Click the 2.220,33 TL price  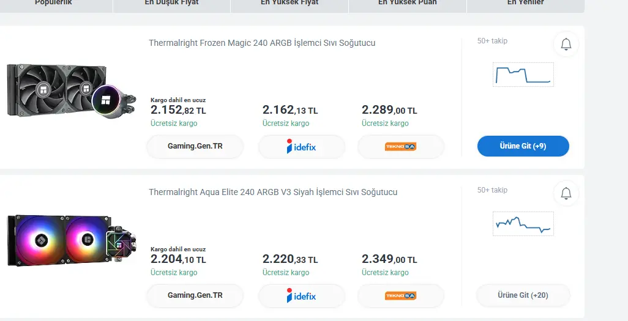pyautogui.click(x=290, y=259)
